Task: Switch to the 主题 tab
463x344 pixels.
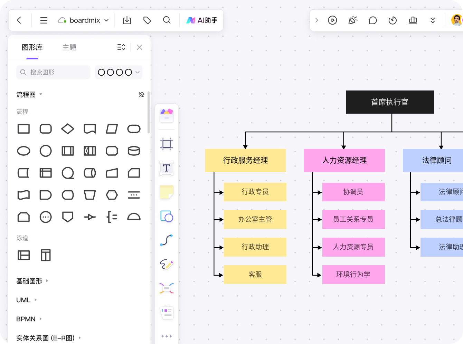Action: pyautogui.click(x=69, y=47)
